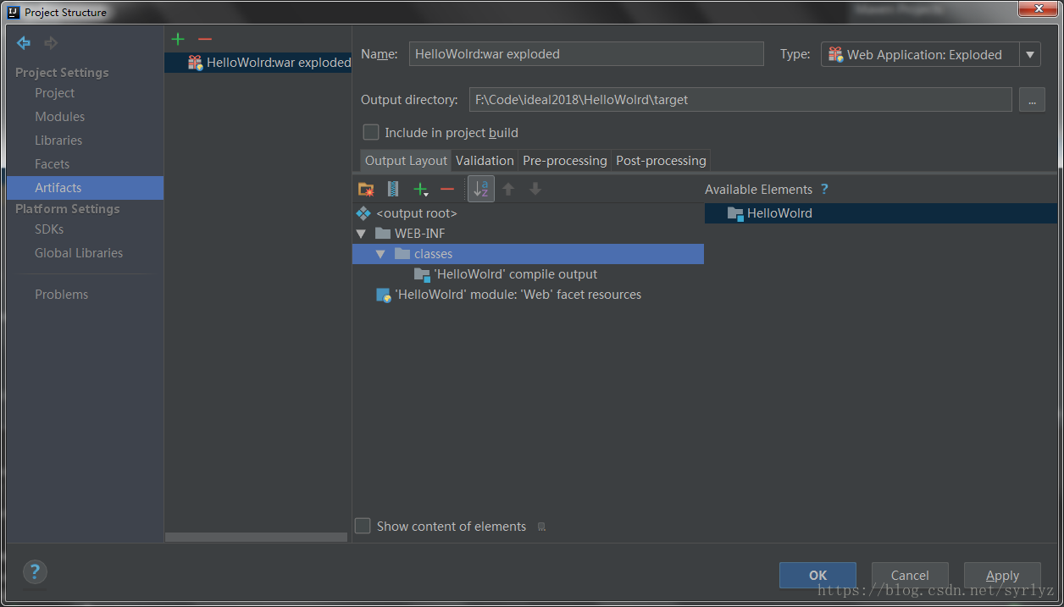
Task: Click the WEB-INF folder icon
Action: (383, 234)
